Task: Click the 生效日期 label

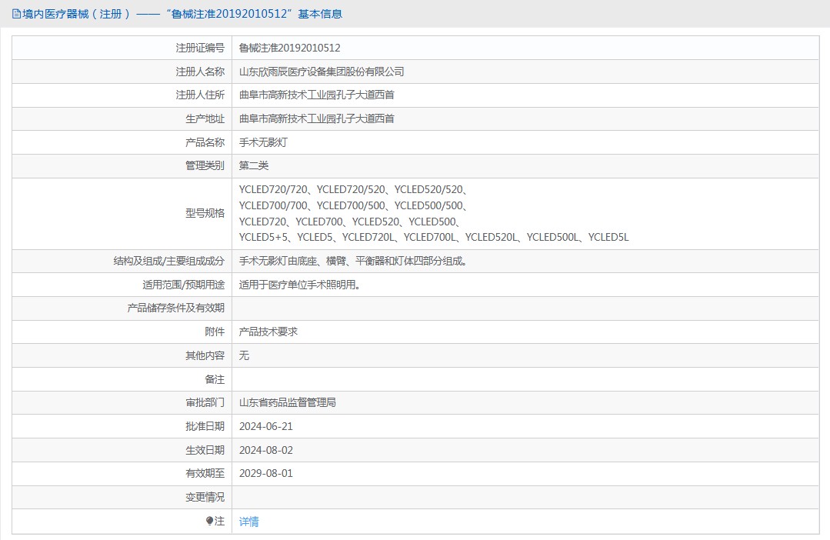Action: tap(205, 451)
